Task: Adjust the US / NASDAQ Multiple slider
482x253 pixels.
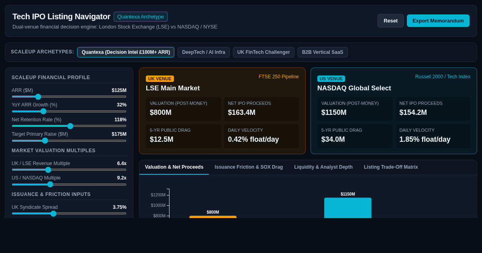Action: (69, 184)
